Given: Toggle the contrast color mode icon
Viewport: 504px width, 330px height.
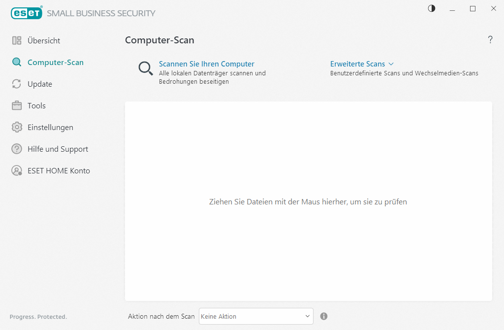Looking at the screenshot, I should point(432,8).
